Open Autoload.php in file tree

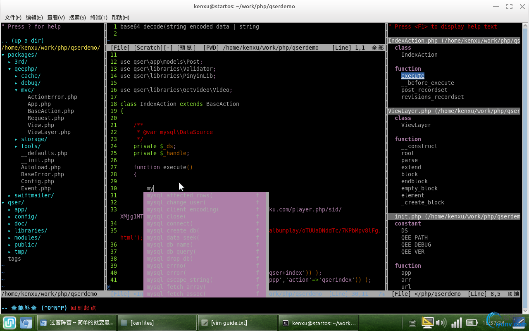coord(41,167)
